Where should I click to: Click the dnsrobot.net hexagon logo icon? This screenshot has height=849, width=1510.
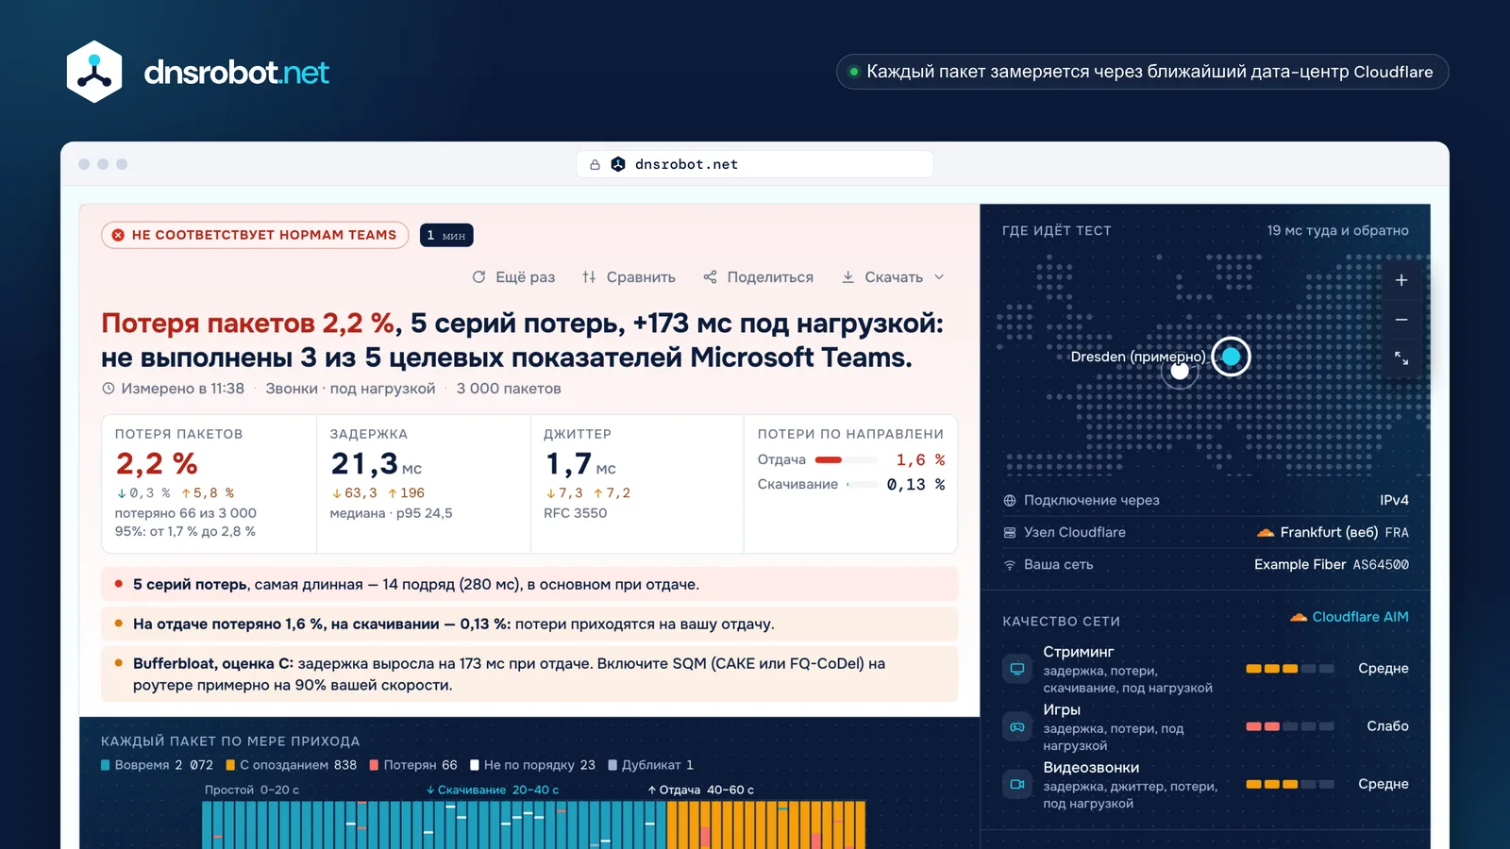pos(94,72)
